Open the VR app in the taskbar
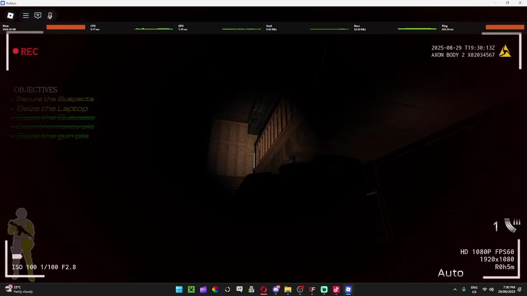 (239, 289)
